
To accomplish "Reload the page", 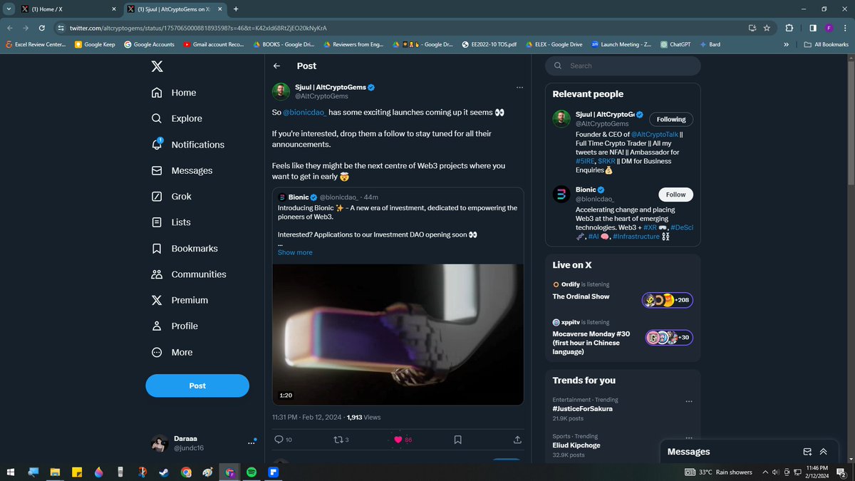I will click(x=42, y=28).
